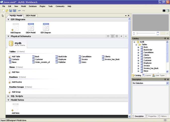This screenshot has width=170, height=122.
Task: Click the Add Table item
Action: click(x=14, y=57)
